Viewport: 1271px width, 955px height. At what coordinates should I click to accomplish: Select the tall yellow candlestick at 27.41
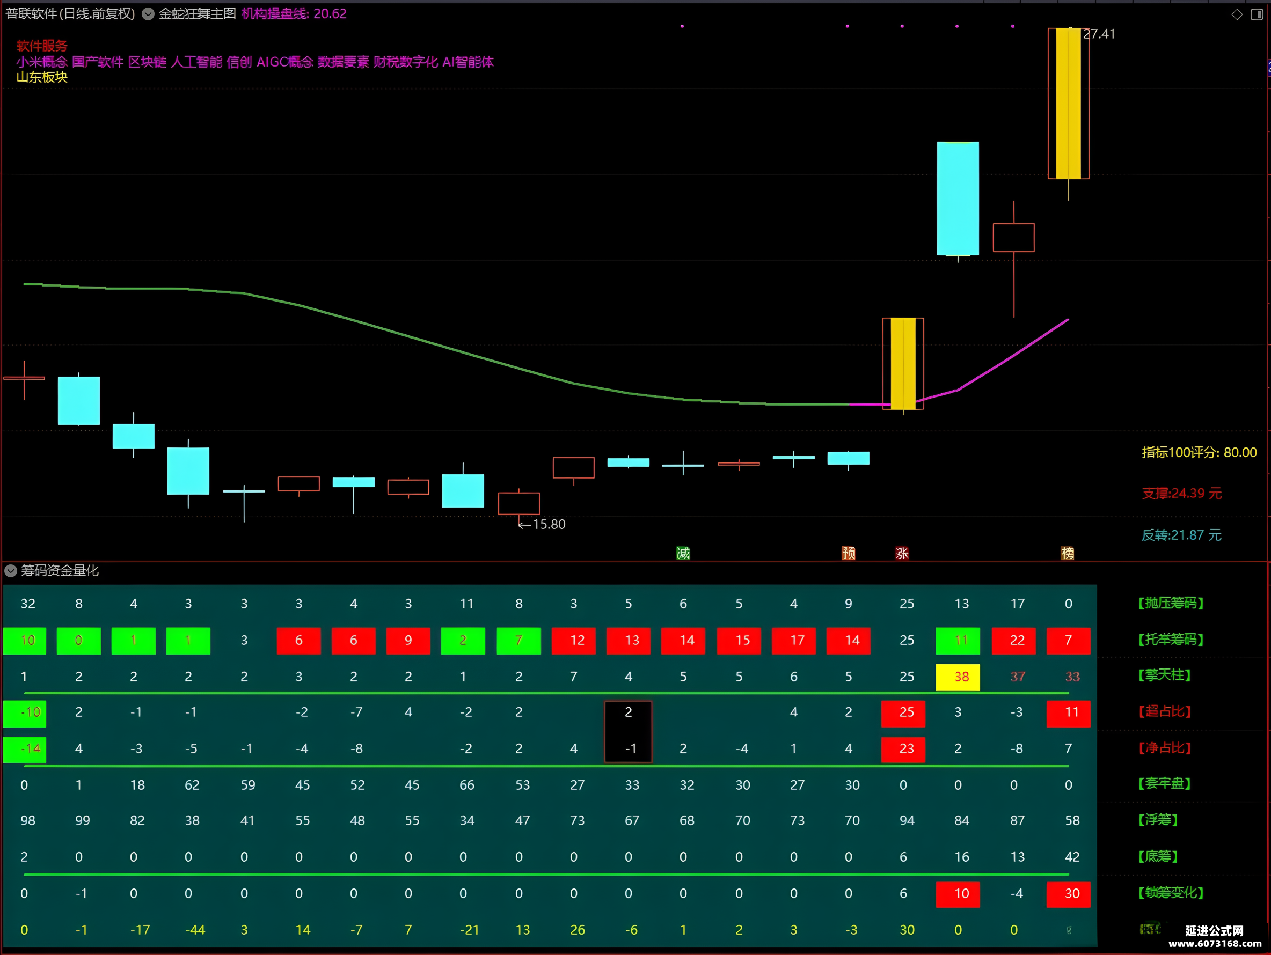[1068, 104]
